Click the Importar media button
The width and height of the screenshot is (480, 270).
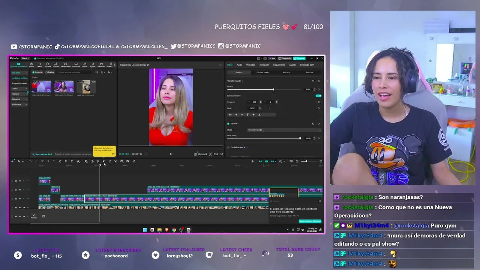(x=38, y=72)
